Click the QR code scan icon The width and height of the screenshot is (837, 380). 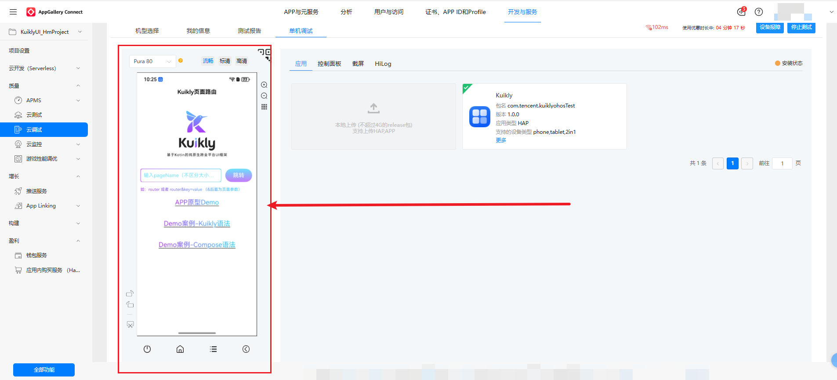(x=265, y=54)
